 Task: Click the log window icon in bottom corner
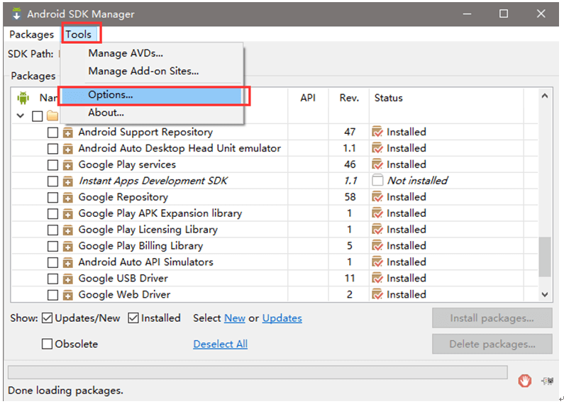click(x=547, y=381)
